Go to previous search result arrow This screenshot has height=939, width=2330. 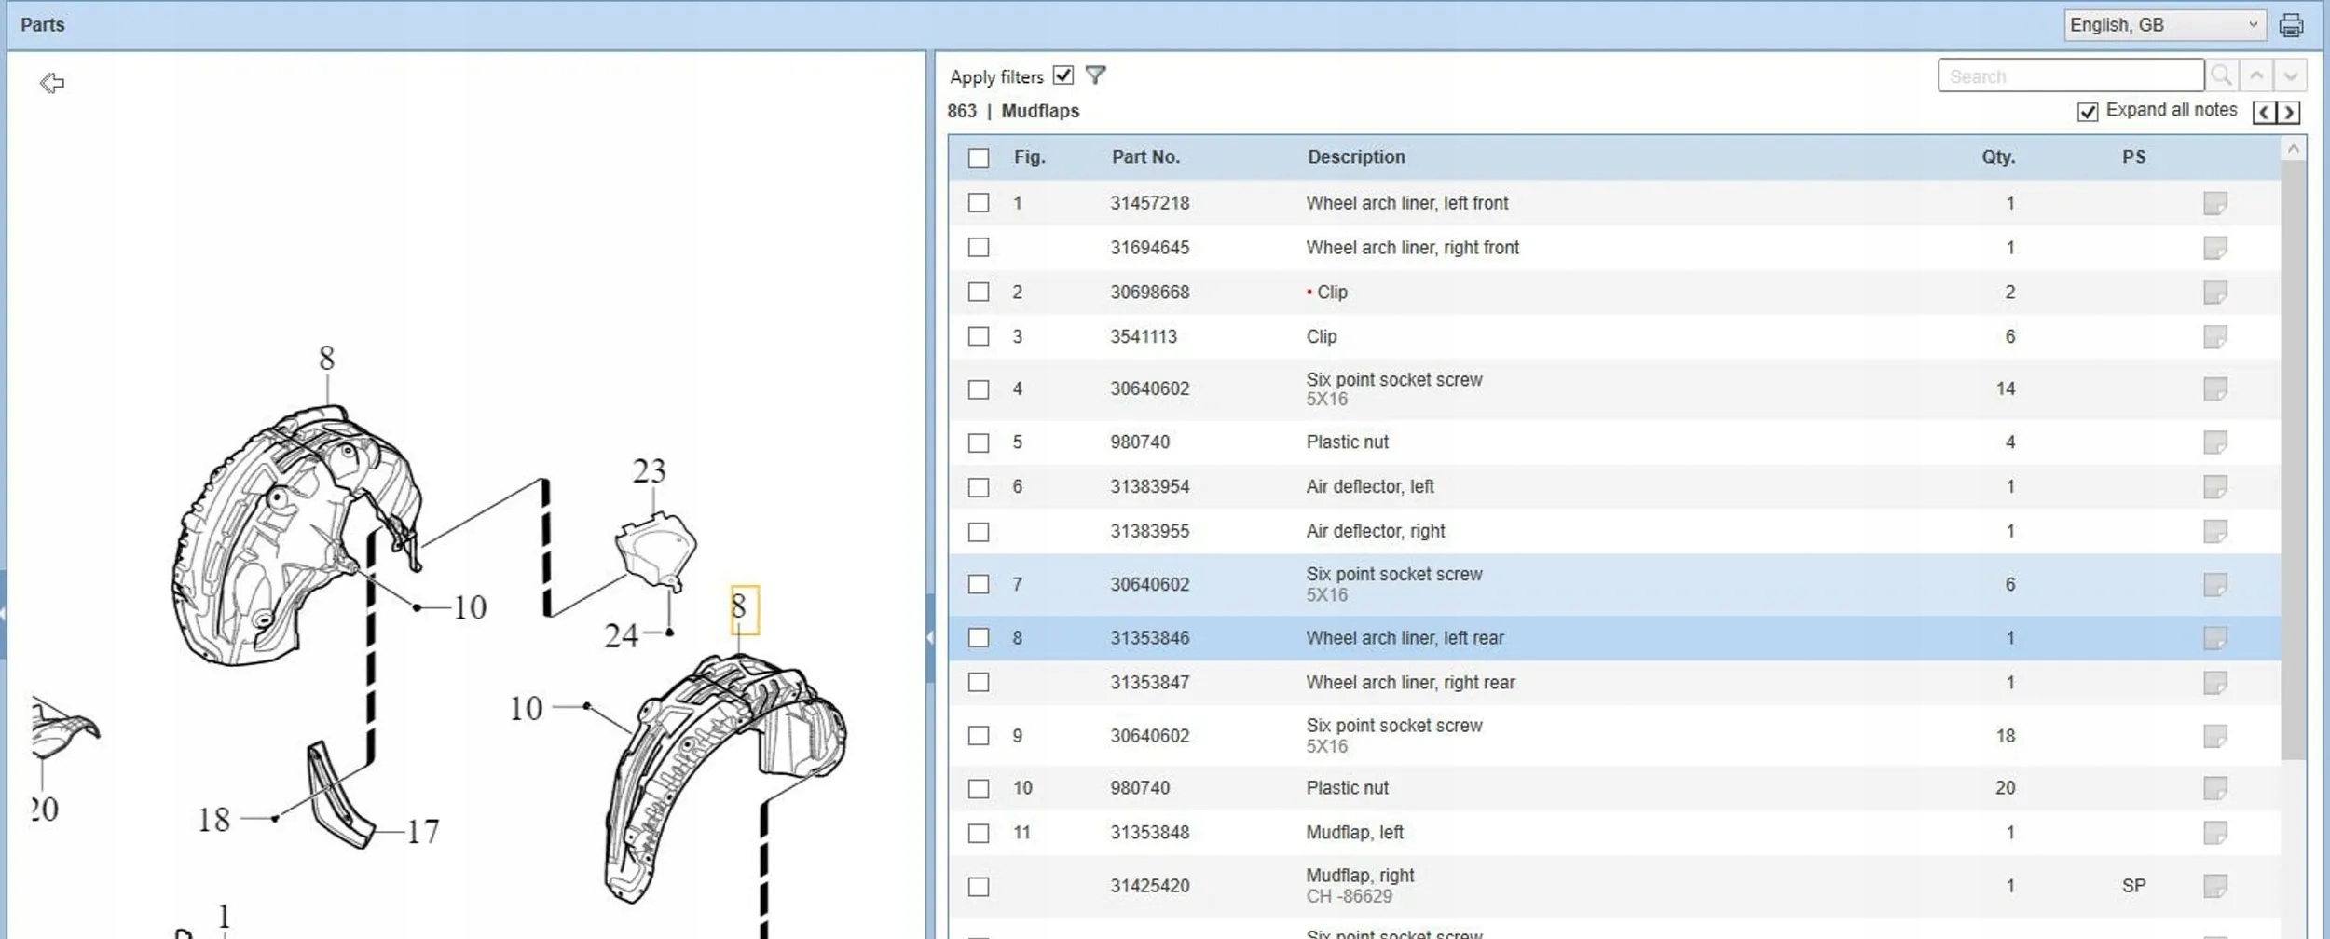coord(2256,75)
